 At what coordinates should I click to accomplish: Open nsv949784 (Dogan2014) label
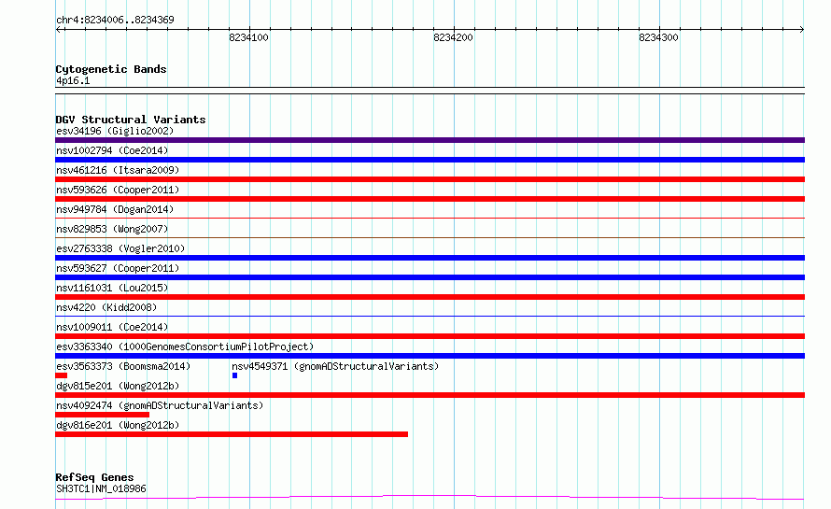[x=115, y=209]
